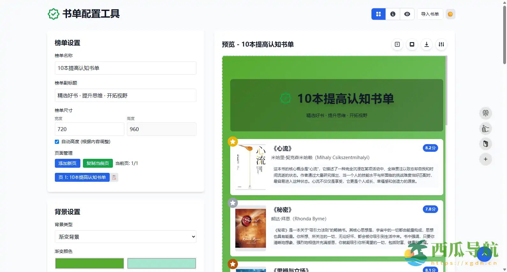
Task: Click the grid view icon in header
Action: 378,14
